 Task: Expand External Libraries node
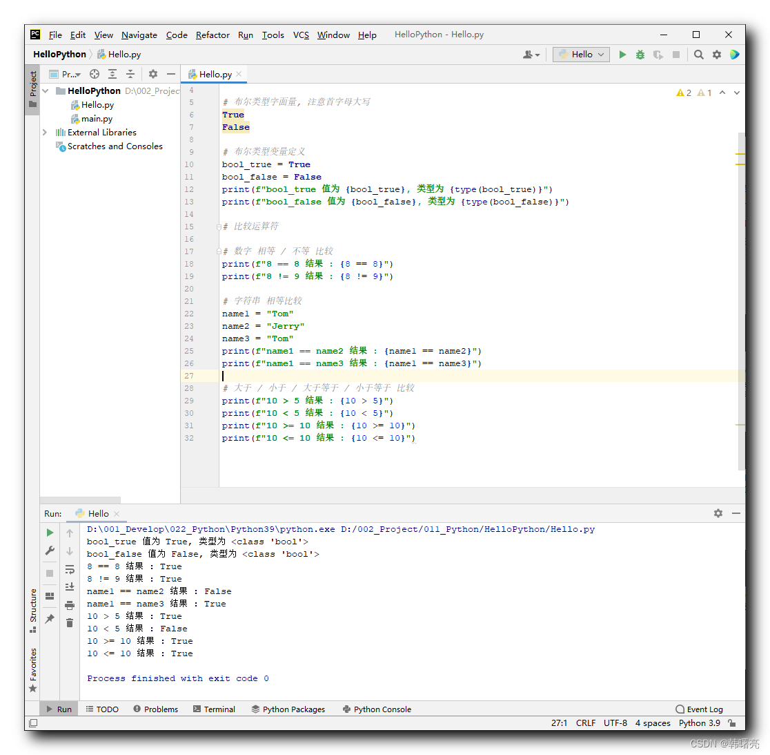45,132
